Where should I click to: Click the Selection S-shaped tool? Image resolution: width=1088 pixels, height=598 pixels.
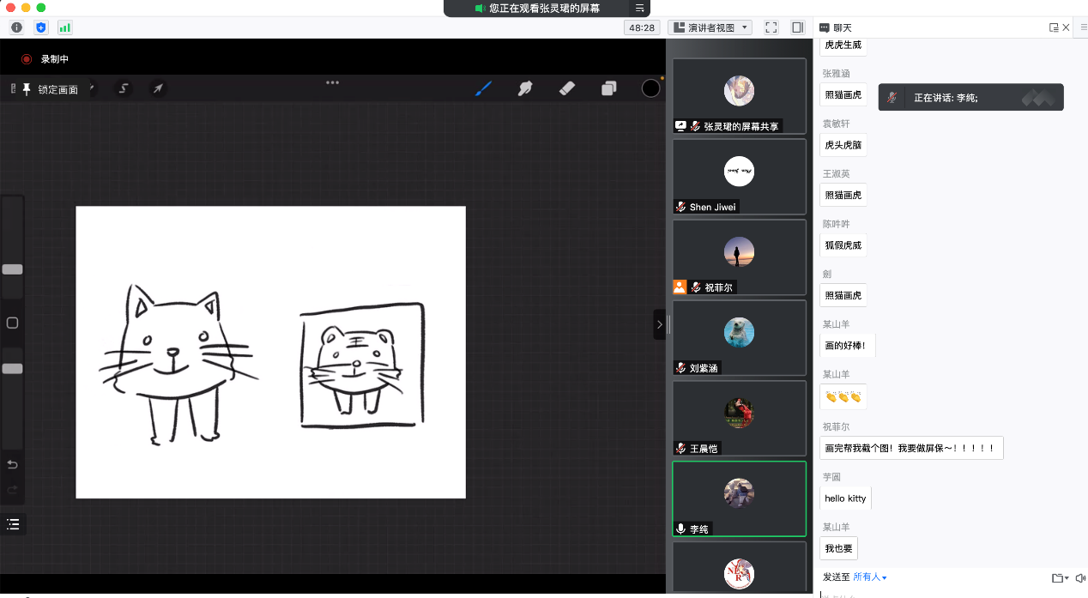click(124, 88)
